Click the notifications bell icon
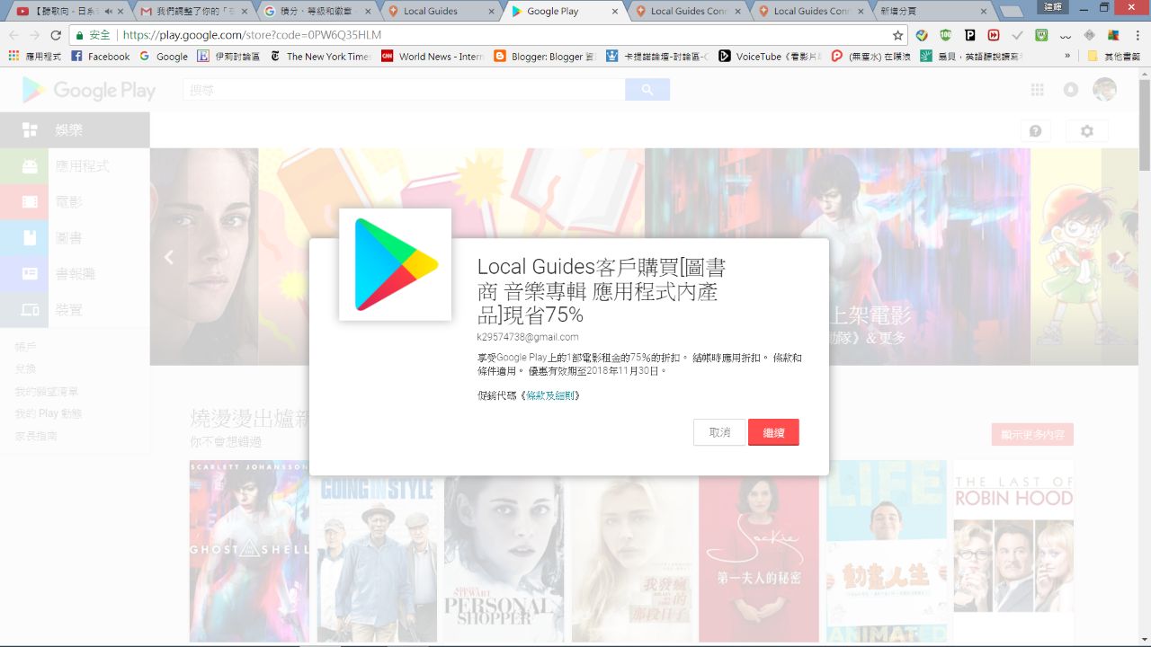 pyautogui.click(x=1070, y=90)
